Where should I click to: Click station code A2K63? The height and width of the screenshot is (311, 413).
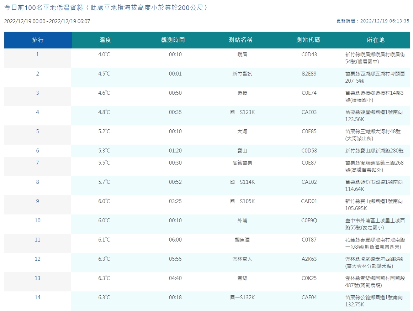click(309, 259)
